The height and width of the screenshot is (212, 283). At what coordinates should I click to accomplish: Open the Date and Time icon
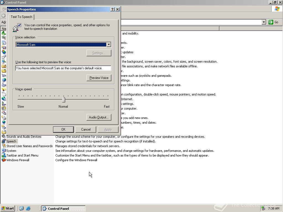(4, 57)
